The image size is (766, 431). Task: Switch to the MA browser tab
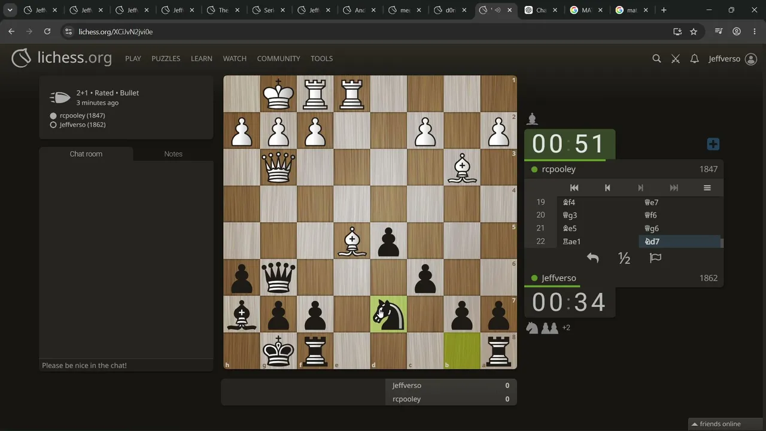pyautogui.click(x=588, y=10)
